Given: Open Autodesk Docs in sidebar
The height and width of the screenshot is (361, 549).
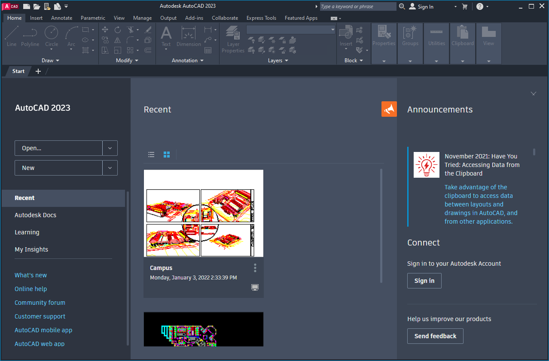Looking at the screenshot, I should [x=35, y=215].
